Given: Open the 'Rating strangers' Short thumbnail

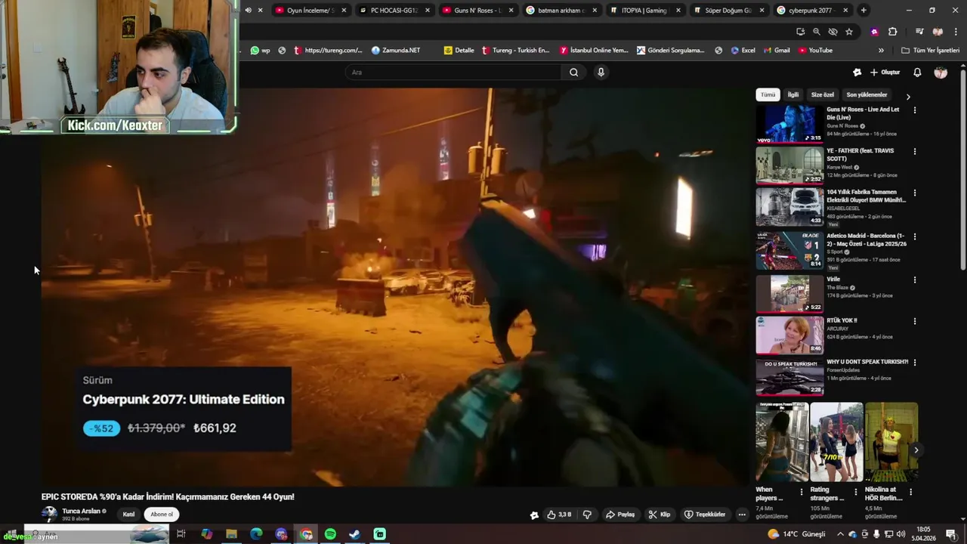Looking at the screenshot, I should pos(836,442).
